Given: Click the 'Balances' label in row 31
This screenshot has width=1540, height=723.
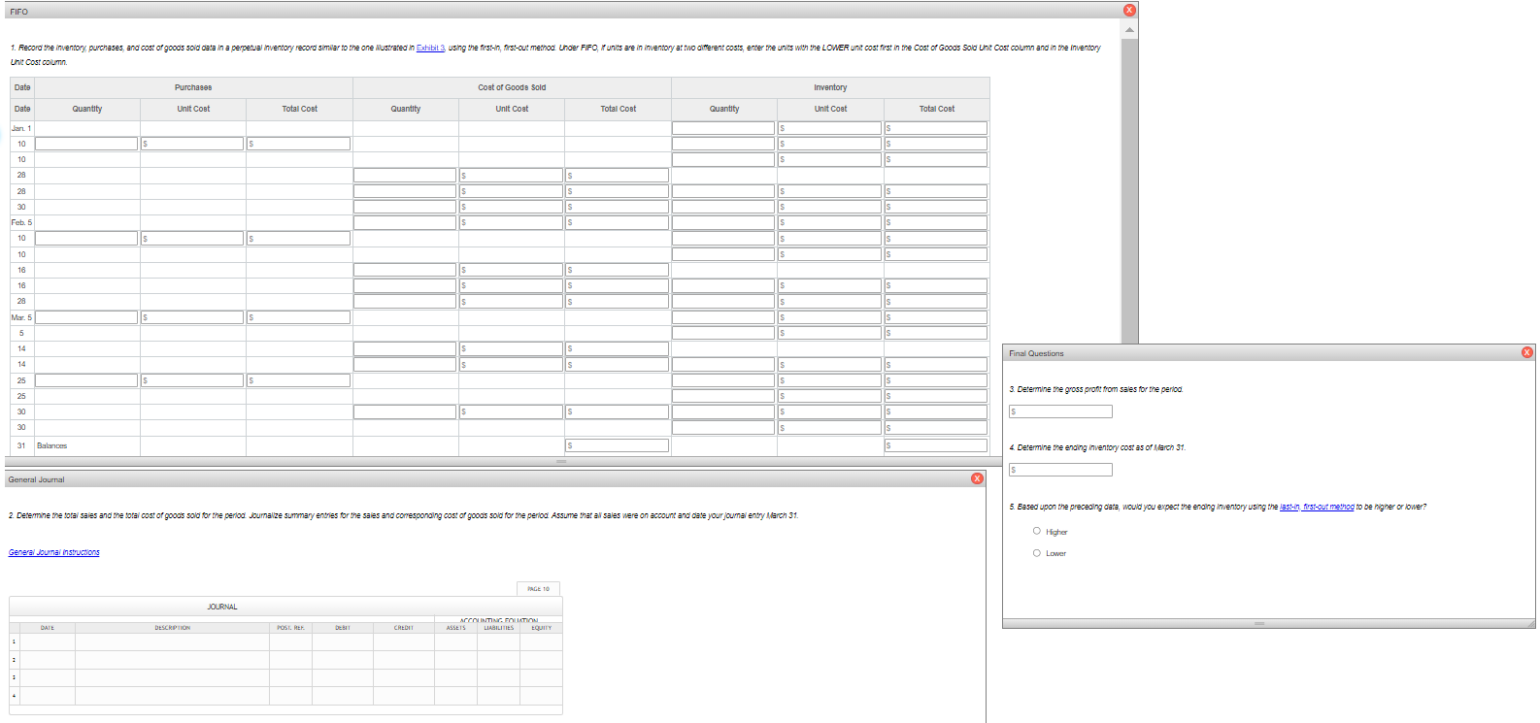Looking at the screenshot, I should click(52, 445).
